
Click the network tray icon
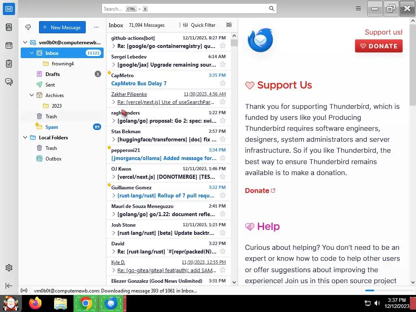click(368, 303)
